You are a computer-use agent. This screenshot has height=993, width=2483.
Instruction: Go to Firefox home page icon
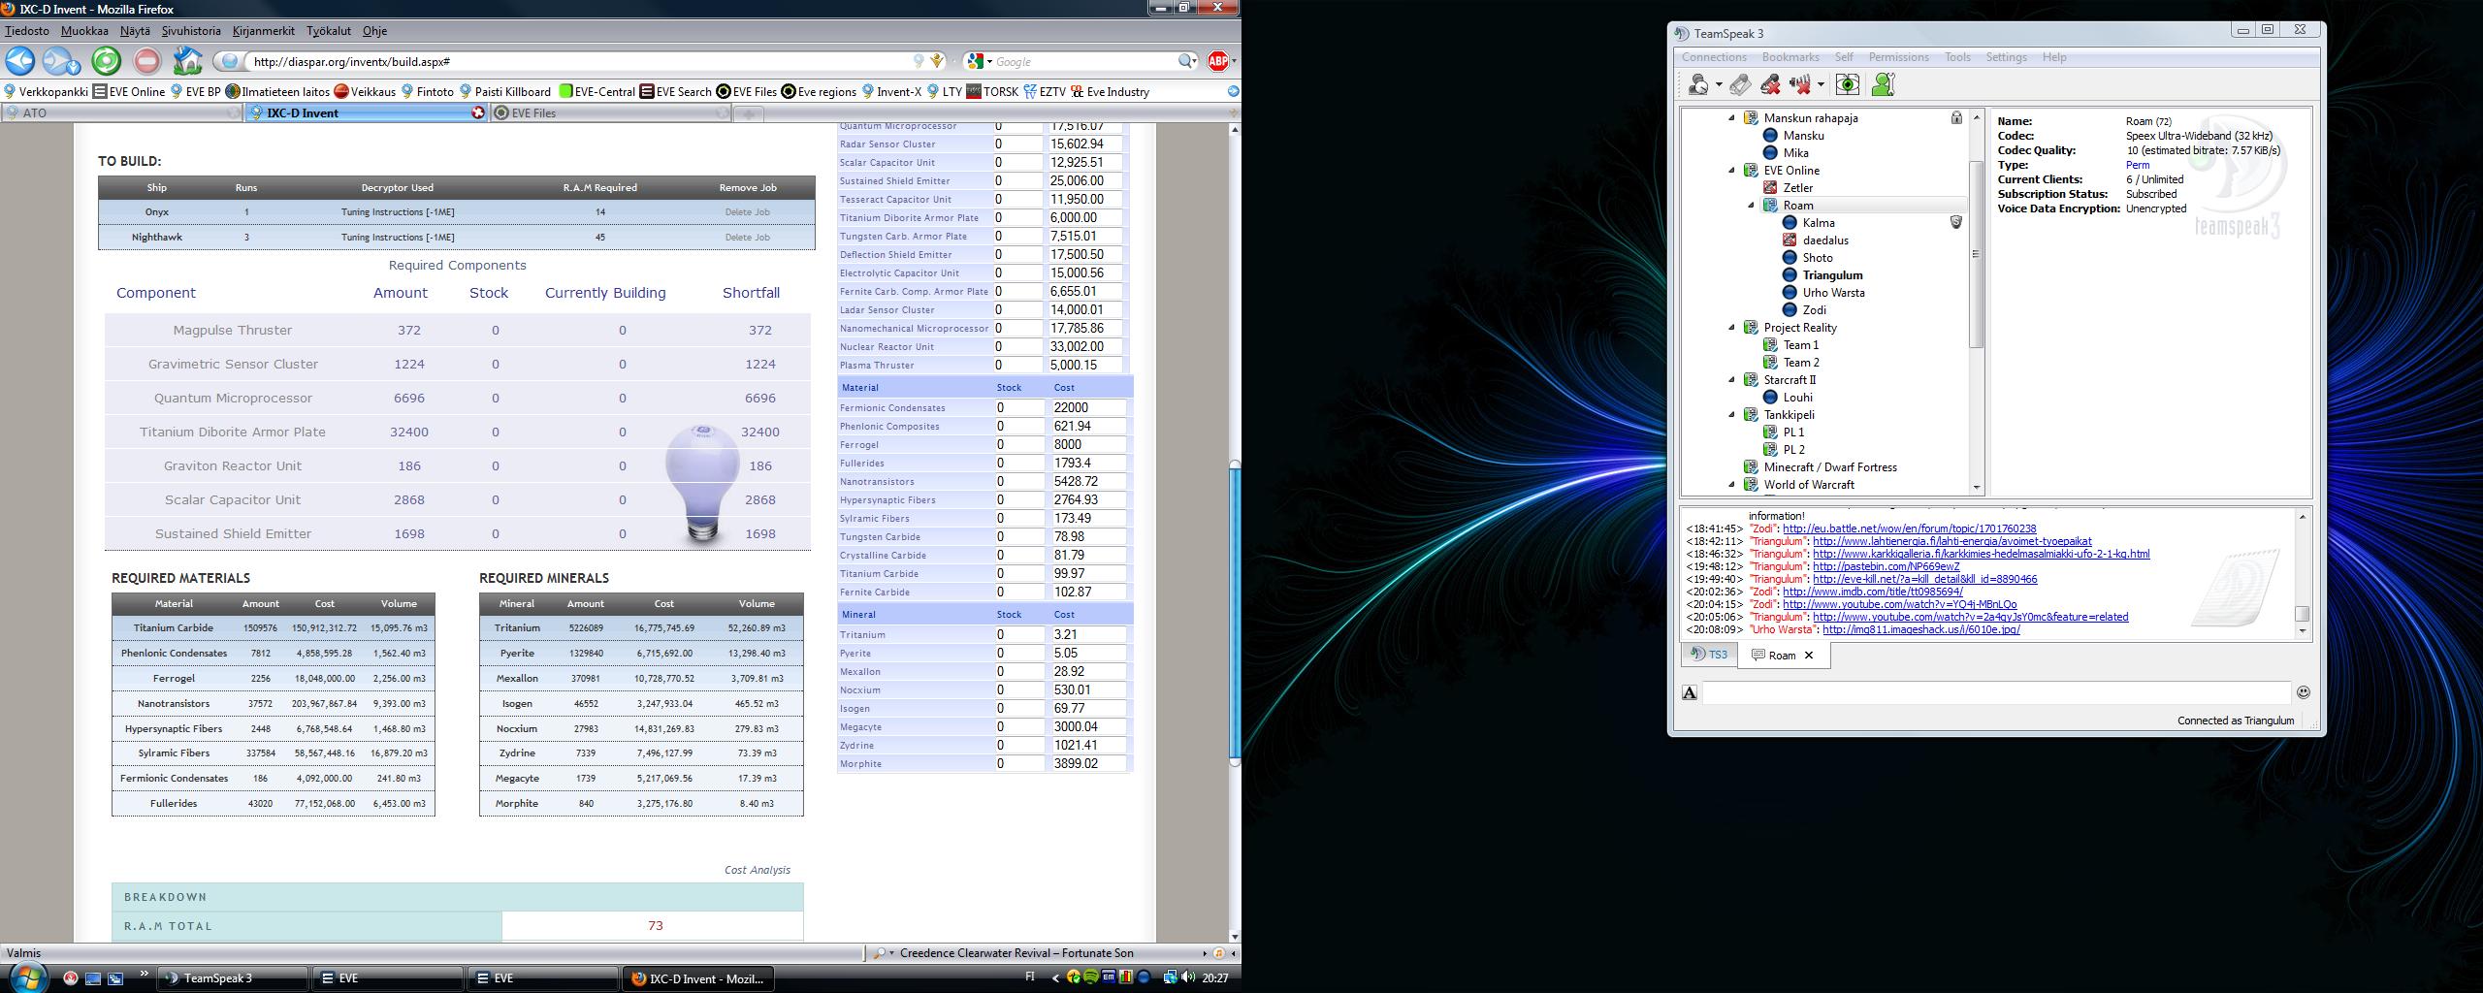click(x=187, y=61)
